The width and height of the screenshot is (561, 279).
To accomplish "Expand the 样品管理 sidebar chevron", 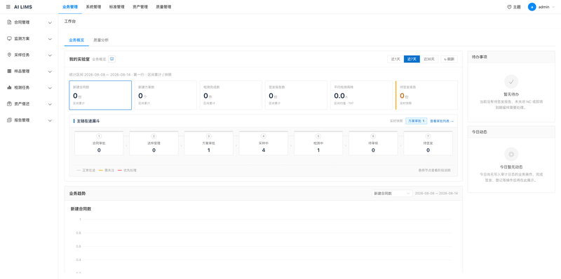I will tap(50, 71).
